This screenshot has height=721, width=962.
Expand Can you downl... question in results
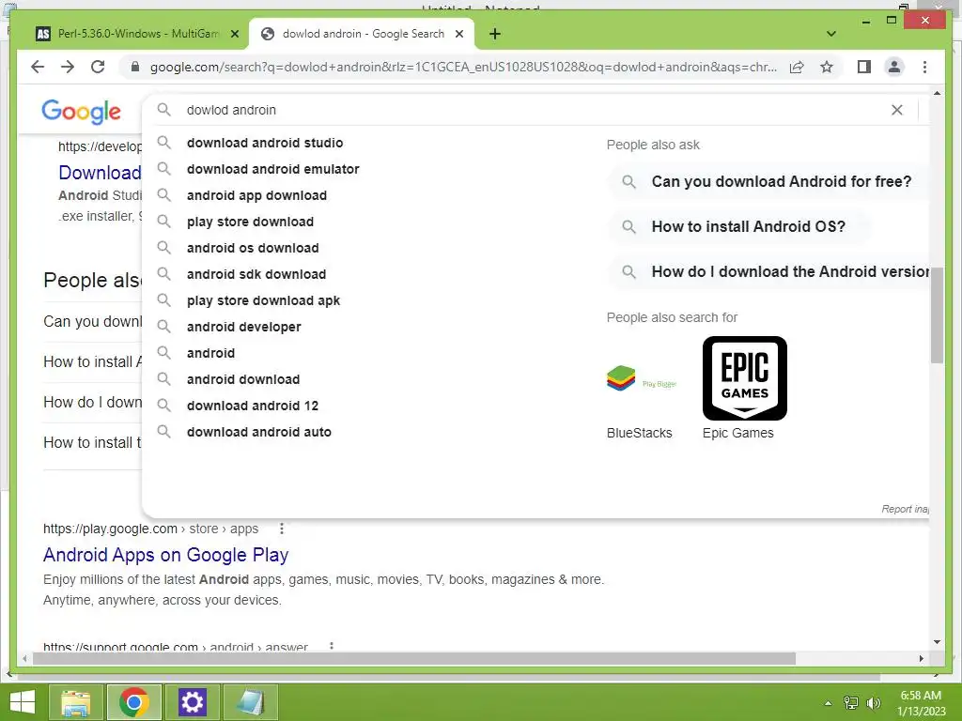coord(93,322)
